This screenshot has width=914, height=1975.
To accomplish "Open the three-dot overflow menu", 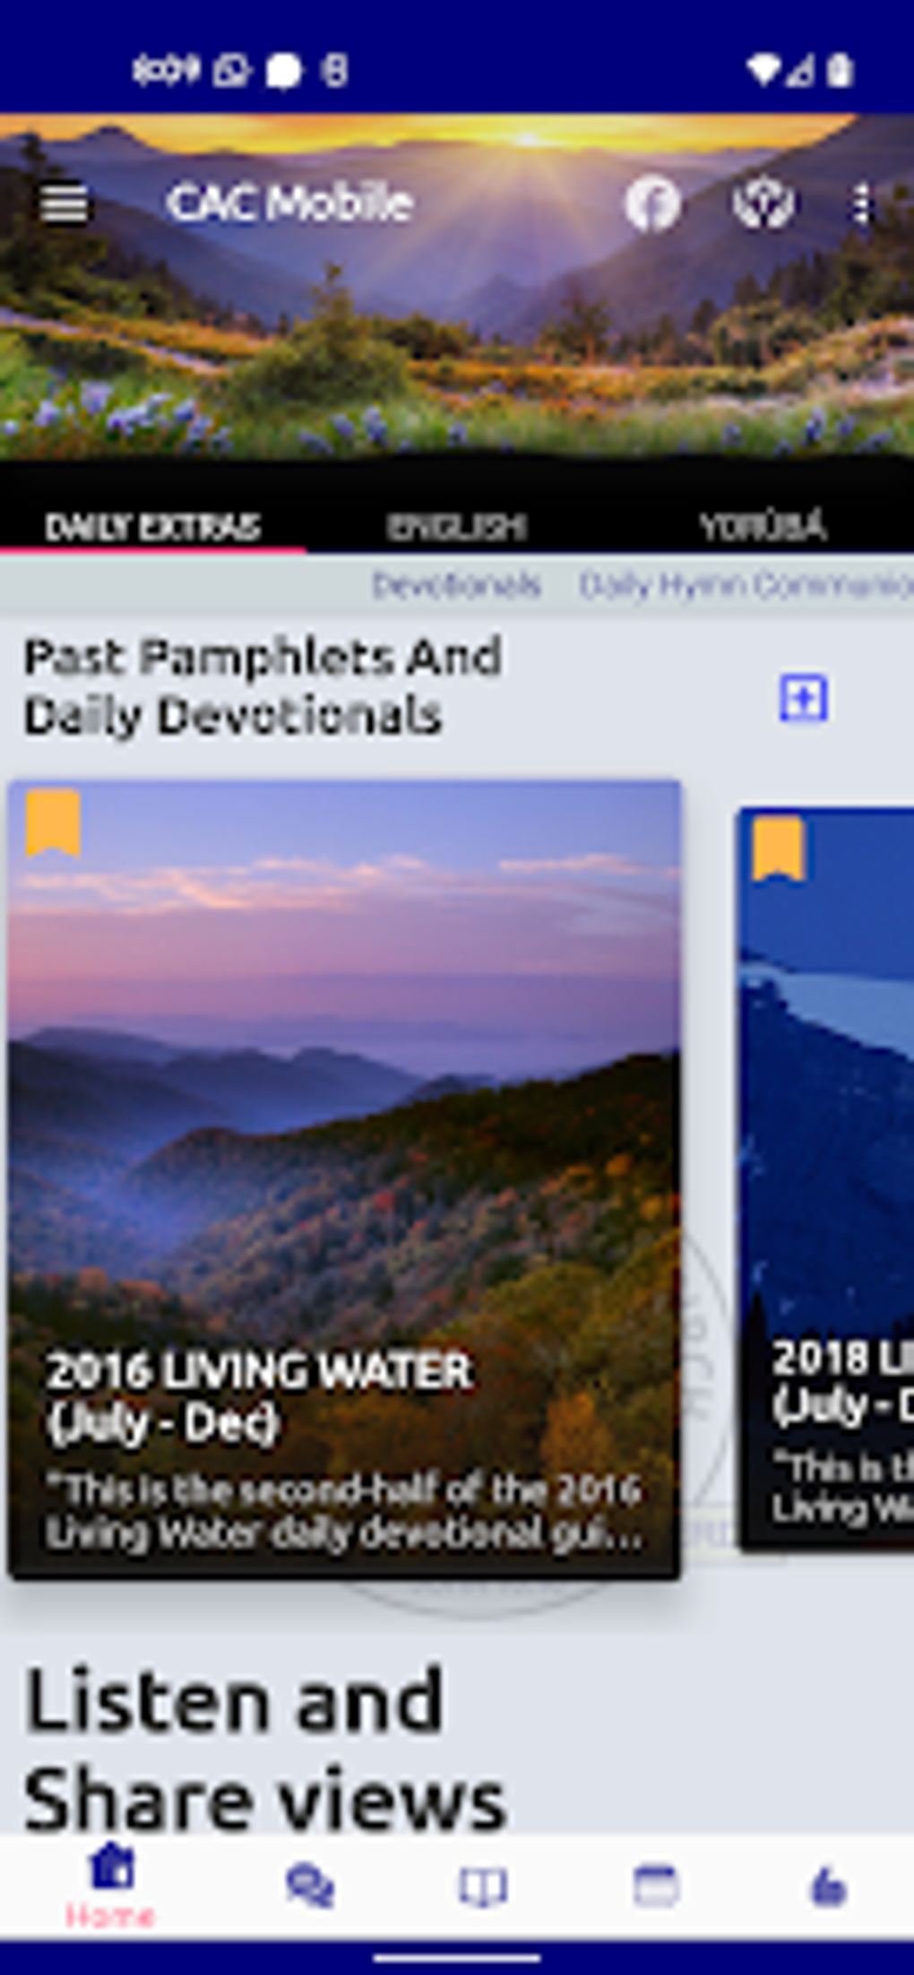I will click(861, 204).
